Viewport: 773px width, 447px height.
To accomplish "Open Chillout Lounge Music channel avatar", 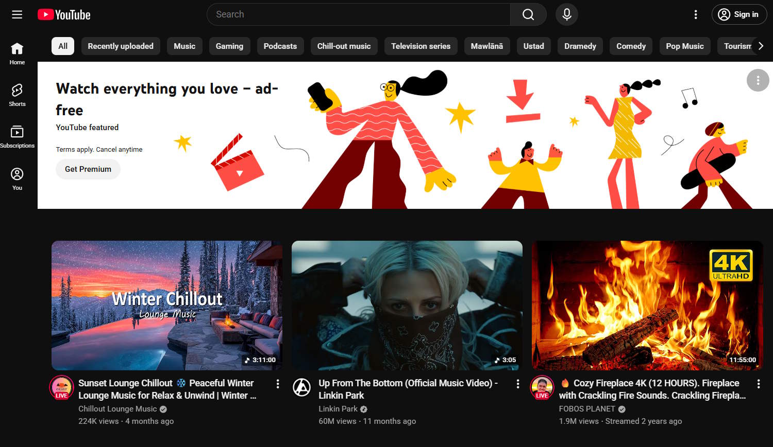I will 61,387.
